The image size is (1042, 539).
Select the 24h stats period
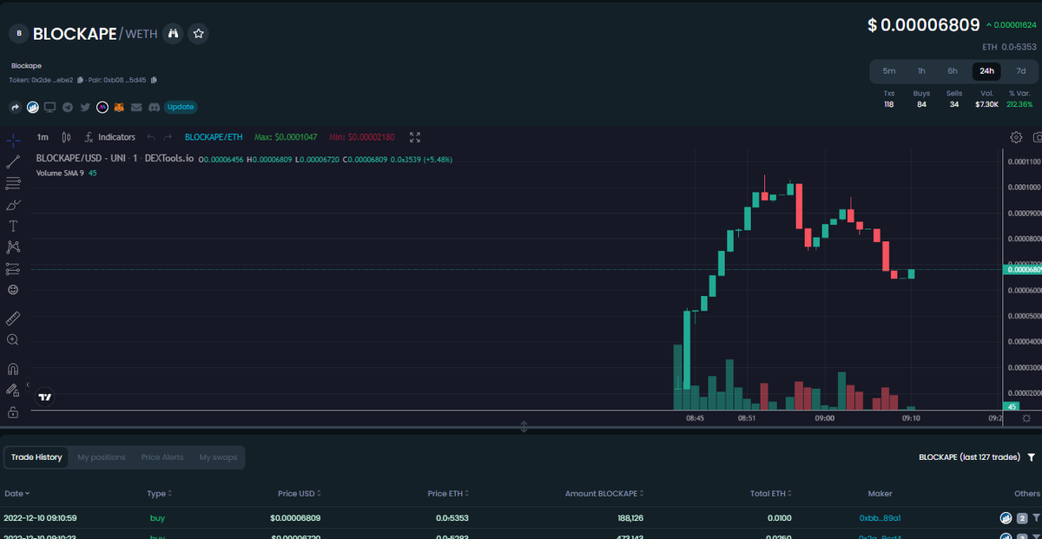point(986,71)
